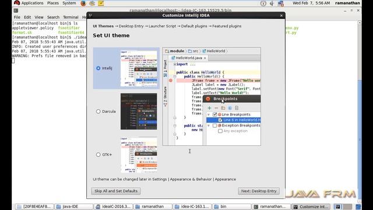Click the Featured plugins wizard step

pos(227,26)
